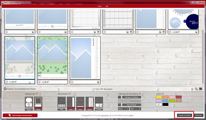Select the orange color swatch
Viewport: 206px width, 120px height.
click(165, 97)
